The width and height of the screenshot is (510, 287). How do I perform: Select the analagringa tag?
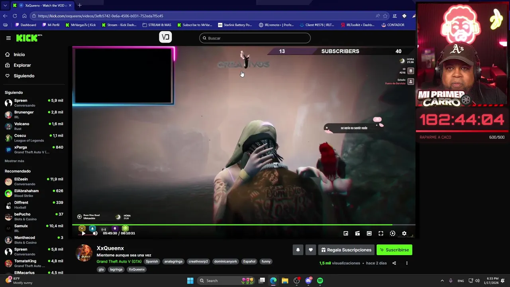(x=173, y=261)
